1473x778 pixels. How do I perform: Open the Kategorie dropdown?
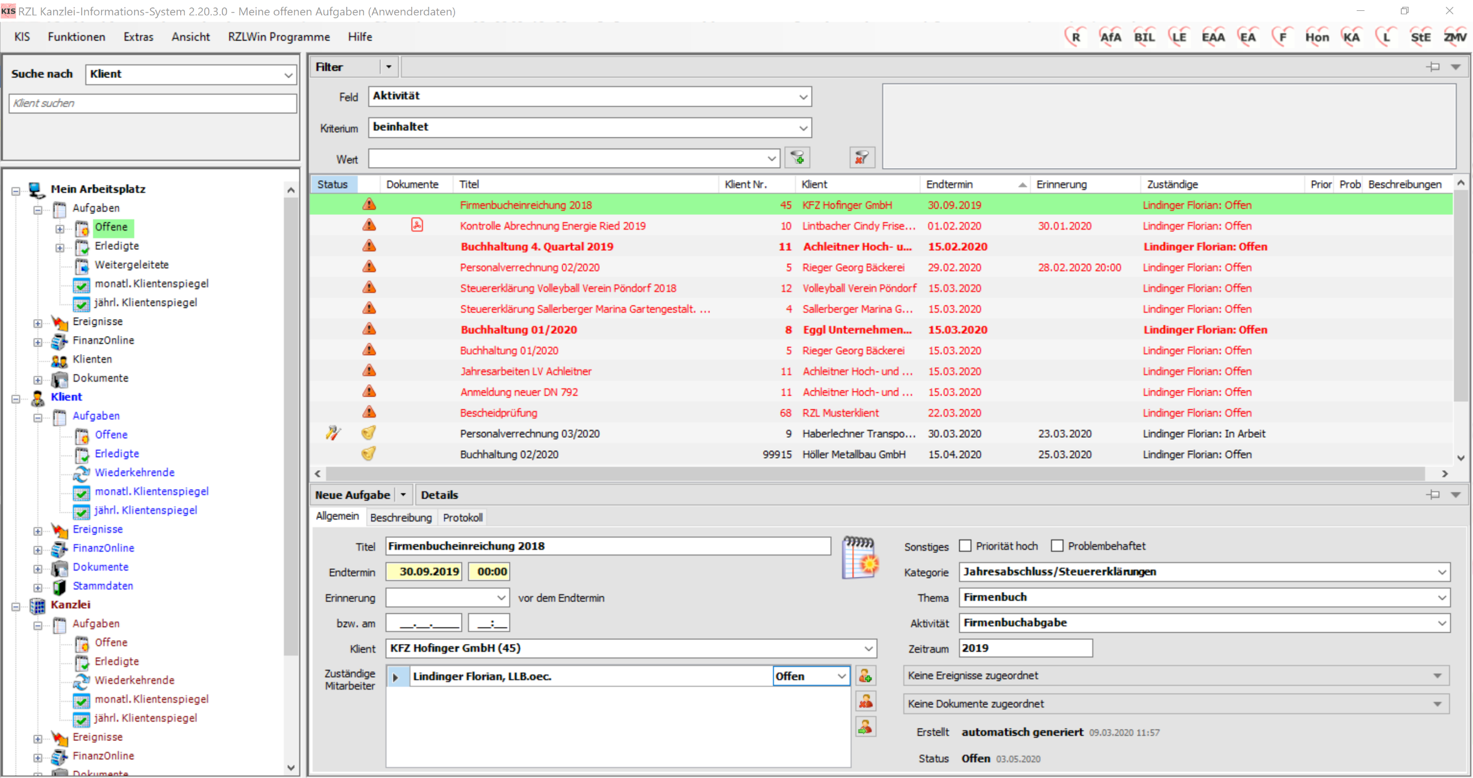[1442, 572]
